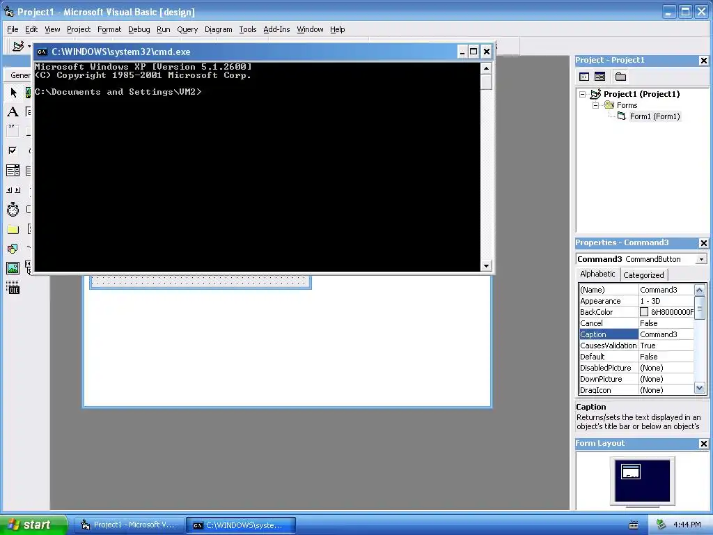713x535 pixels.
Task: Select the ComboBox control tool
Action: pos(13,171)
